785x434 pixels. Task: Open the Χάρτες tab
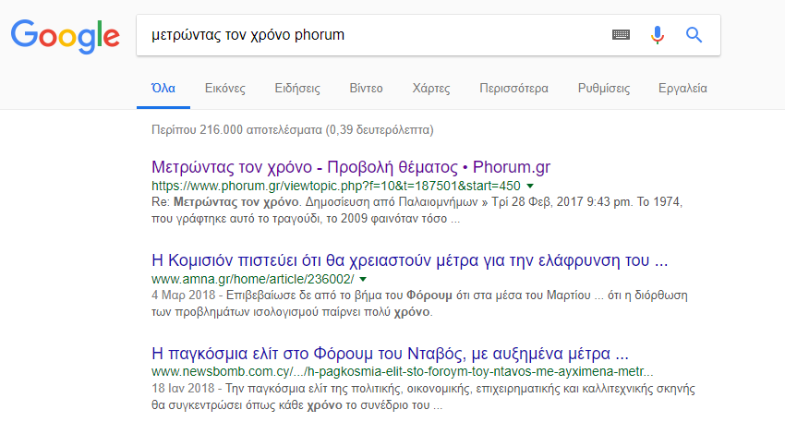(x=431, y=89)
